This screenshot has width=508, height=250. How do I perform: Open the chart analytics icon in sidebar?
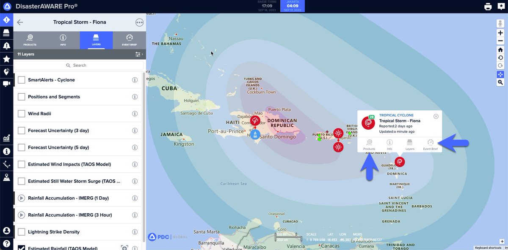[6, 138]
